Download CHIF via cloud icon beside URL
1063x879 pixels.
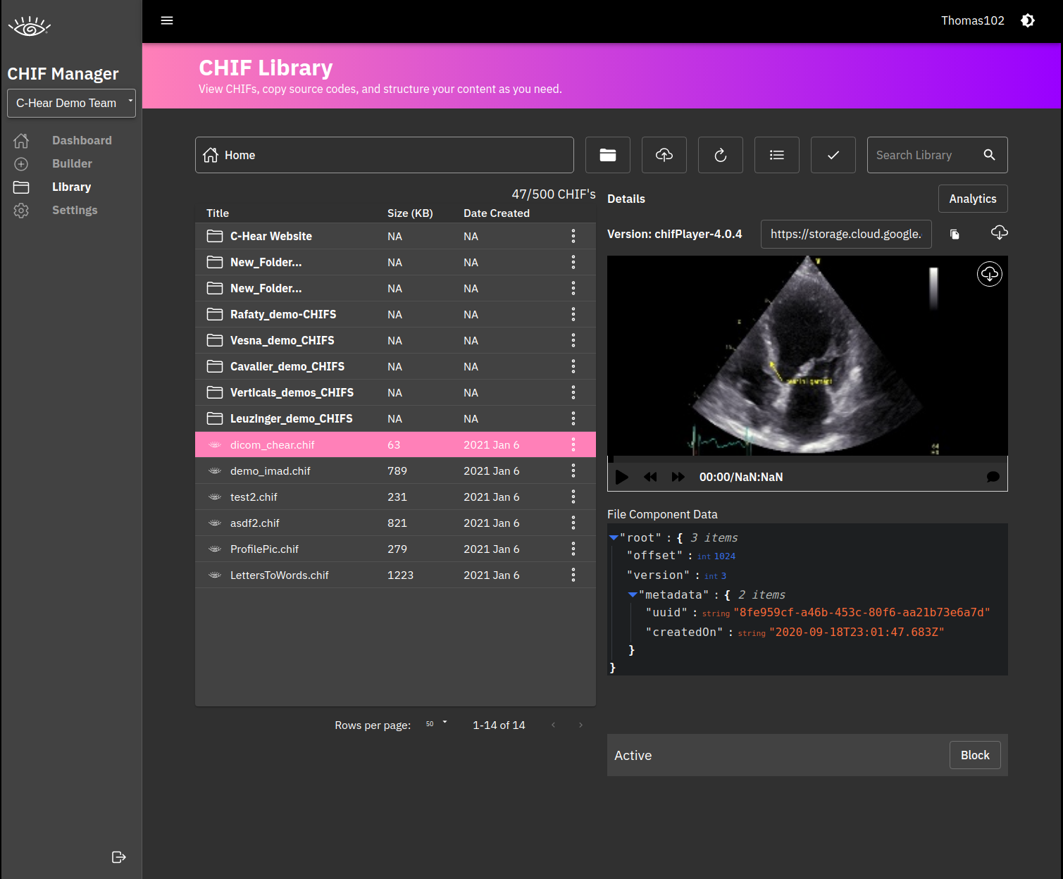tap(999, 232)
